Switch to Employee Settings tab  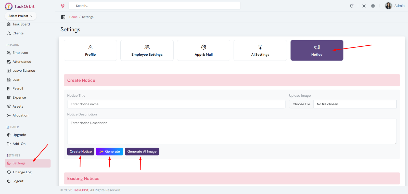147,50
